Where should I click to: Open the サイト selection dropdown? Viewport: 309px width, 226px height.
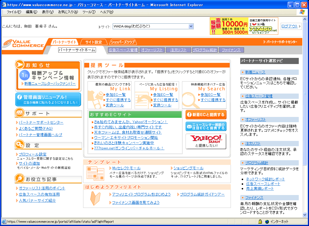point(191,26)
